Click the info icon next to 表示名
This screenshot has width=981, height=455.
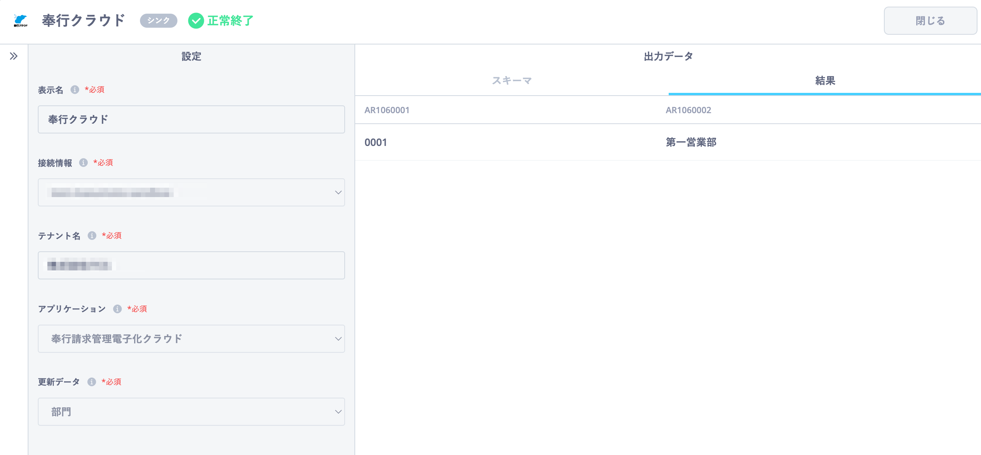pos(75,90)
